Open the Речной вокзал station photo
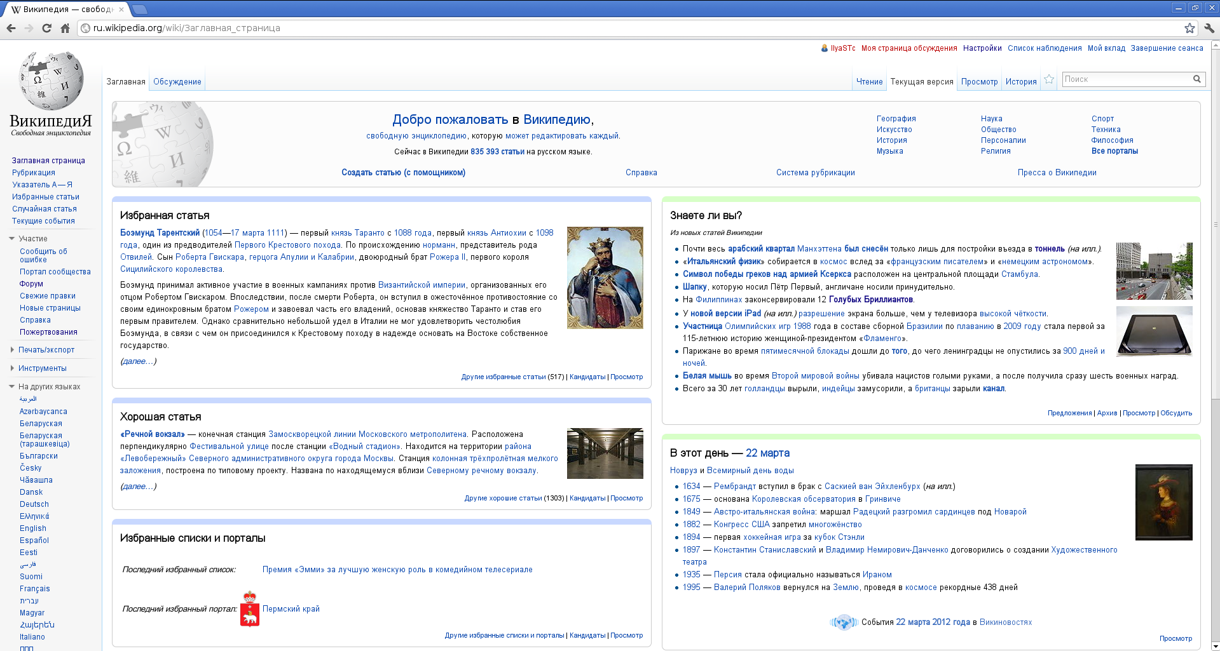 tap(605, 453)
